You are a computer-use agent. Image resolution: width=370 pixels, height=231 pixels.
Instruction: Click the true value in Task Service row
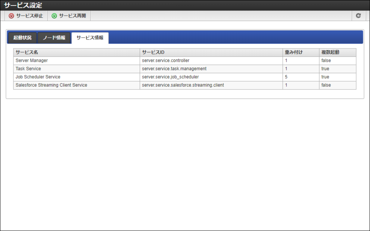pyautogui.click(x=325, y=69)
